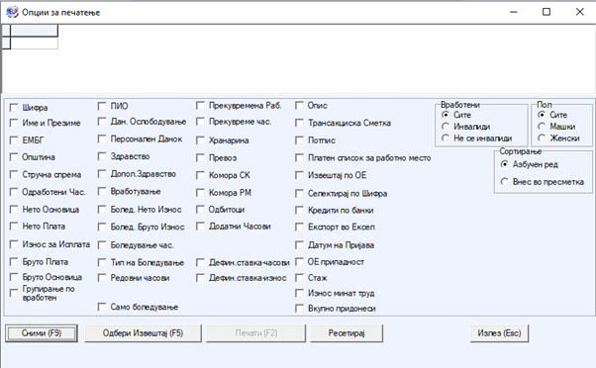The width and height of the screenshot is (596, 368).
Task: Click the Сними (F9) button
Action: tap(42, 333)
